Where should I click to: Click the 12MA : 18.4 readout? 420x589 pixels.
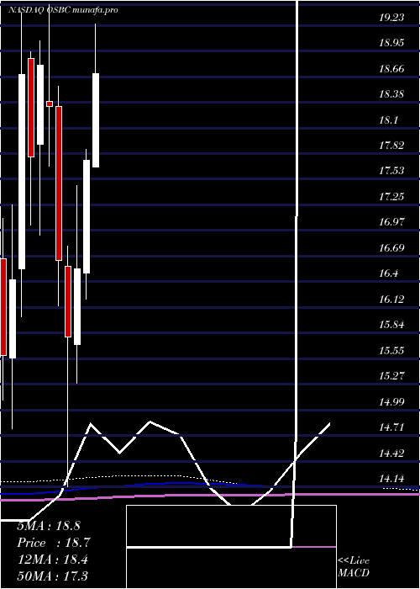pos(52,559)
